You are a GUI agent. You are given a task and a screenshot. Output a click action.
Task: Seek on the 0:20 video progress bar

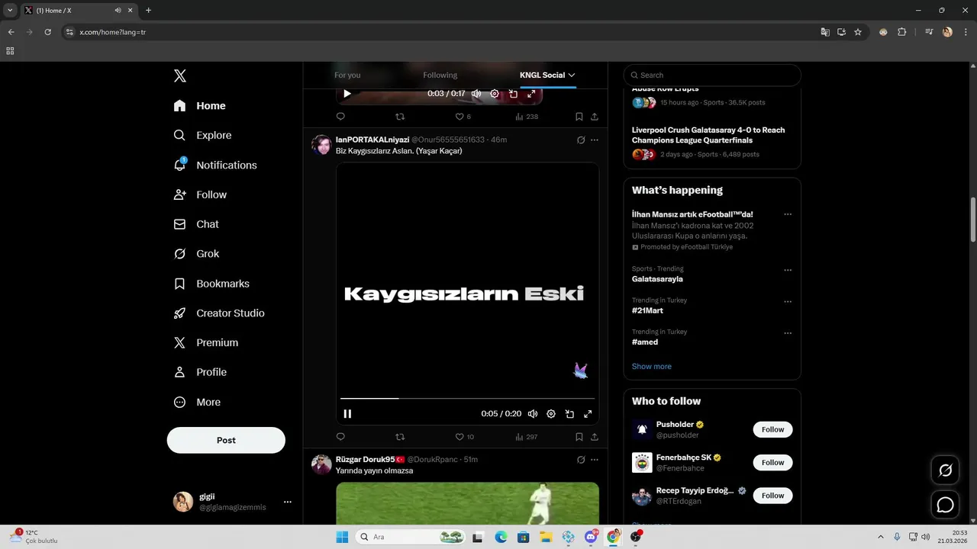point(467,398)
